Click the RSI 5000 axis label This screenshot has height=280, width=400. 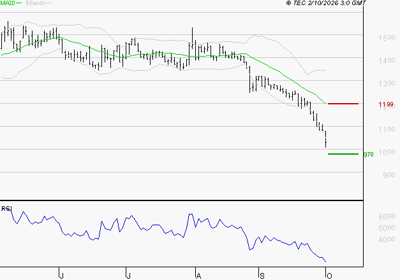point(387,228)
